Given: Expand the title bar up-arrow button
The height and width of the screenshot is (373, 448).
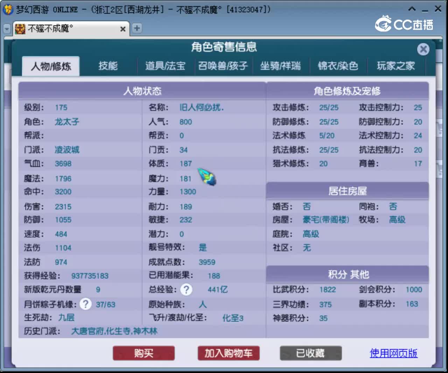Looking at the screenshot, I should click(412, 9).
